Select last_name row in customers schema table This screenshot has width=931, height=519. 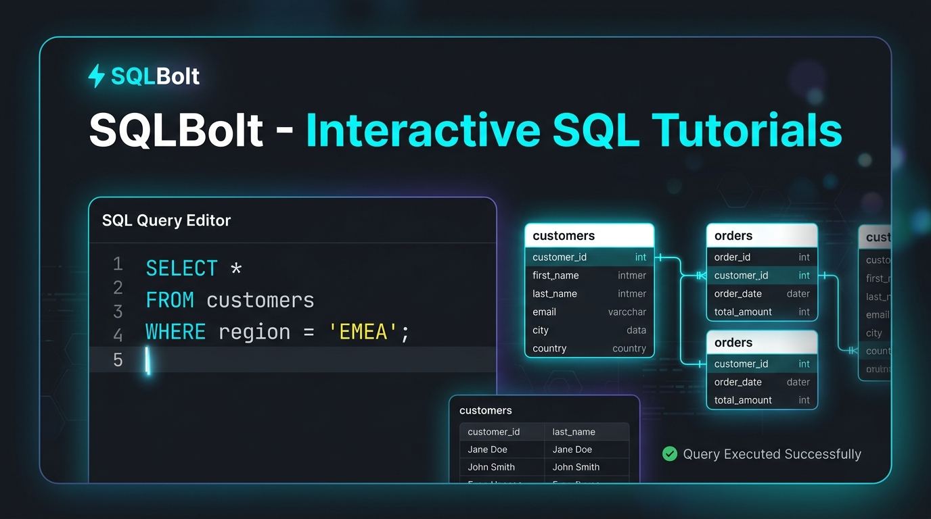coord(589,293)
